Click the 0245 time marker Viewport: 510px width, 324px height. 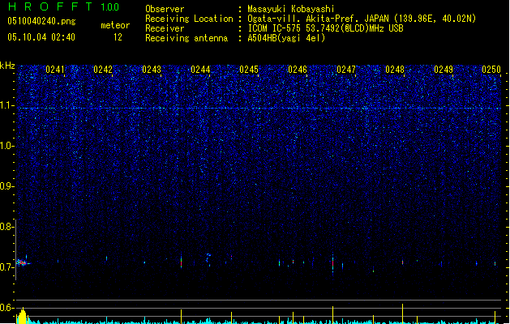click(249, 70)
